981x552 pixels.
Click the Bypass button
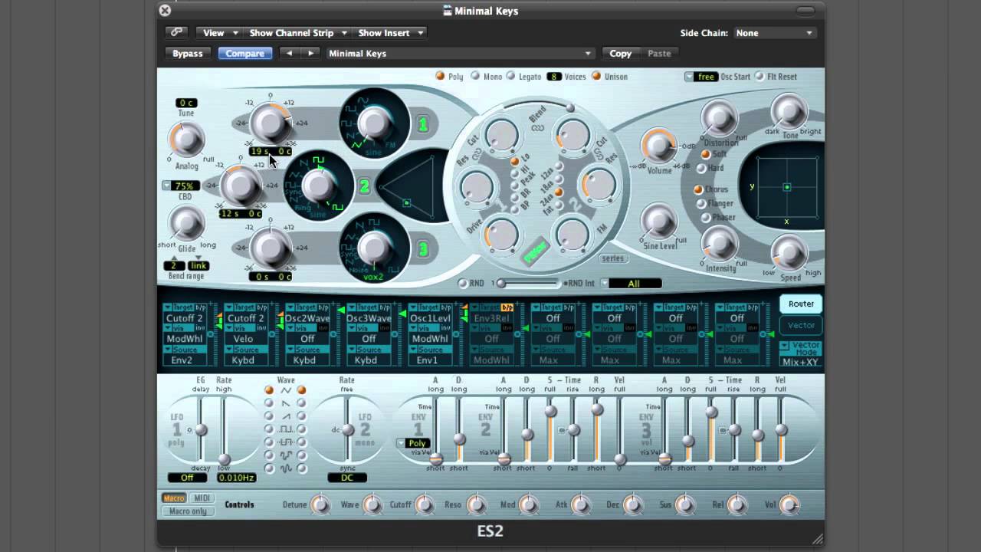[188, 54]
